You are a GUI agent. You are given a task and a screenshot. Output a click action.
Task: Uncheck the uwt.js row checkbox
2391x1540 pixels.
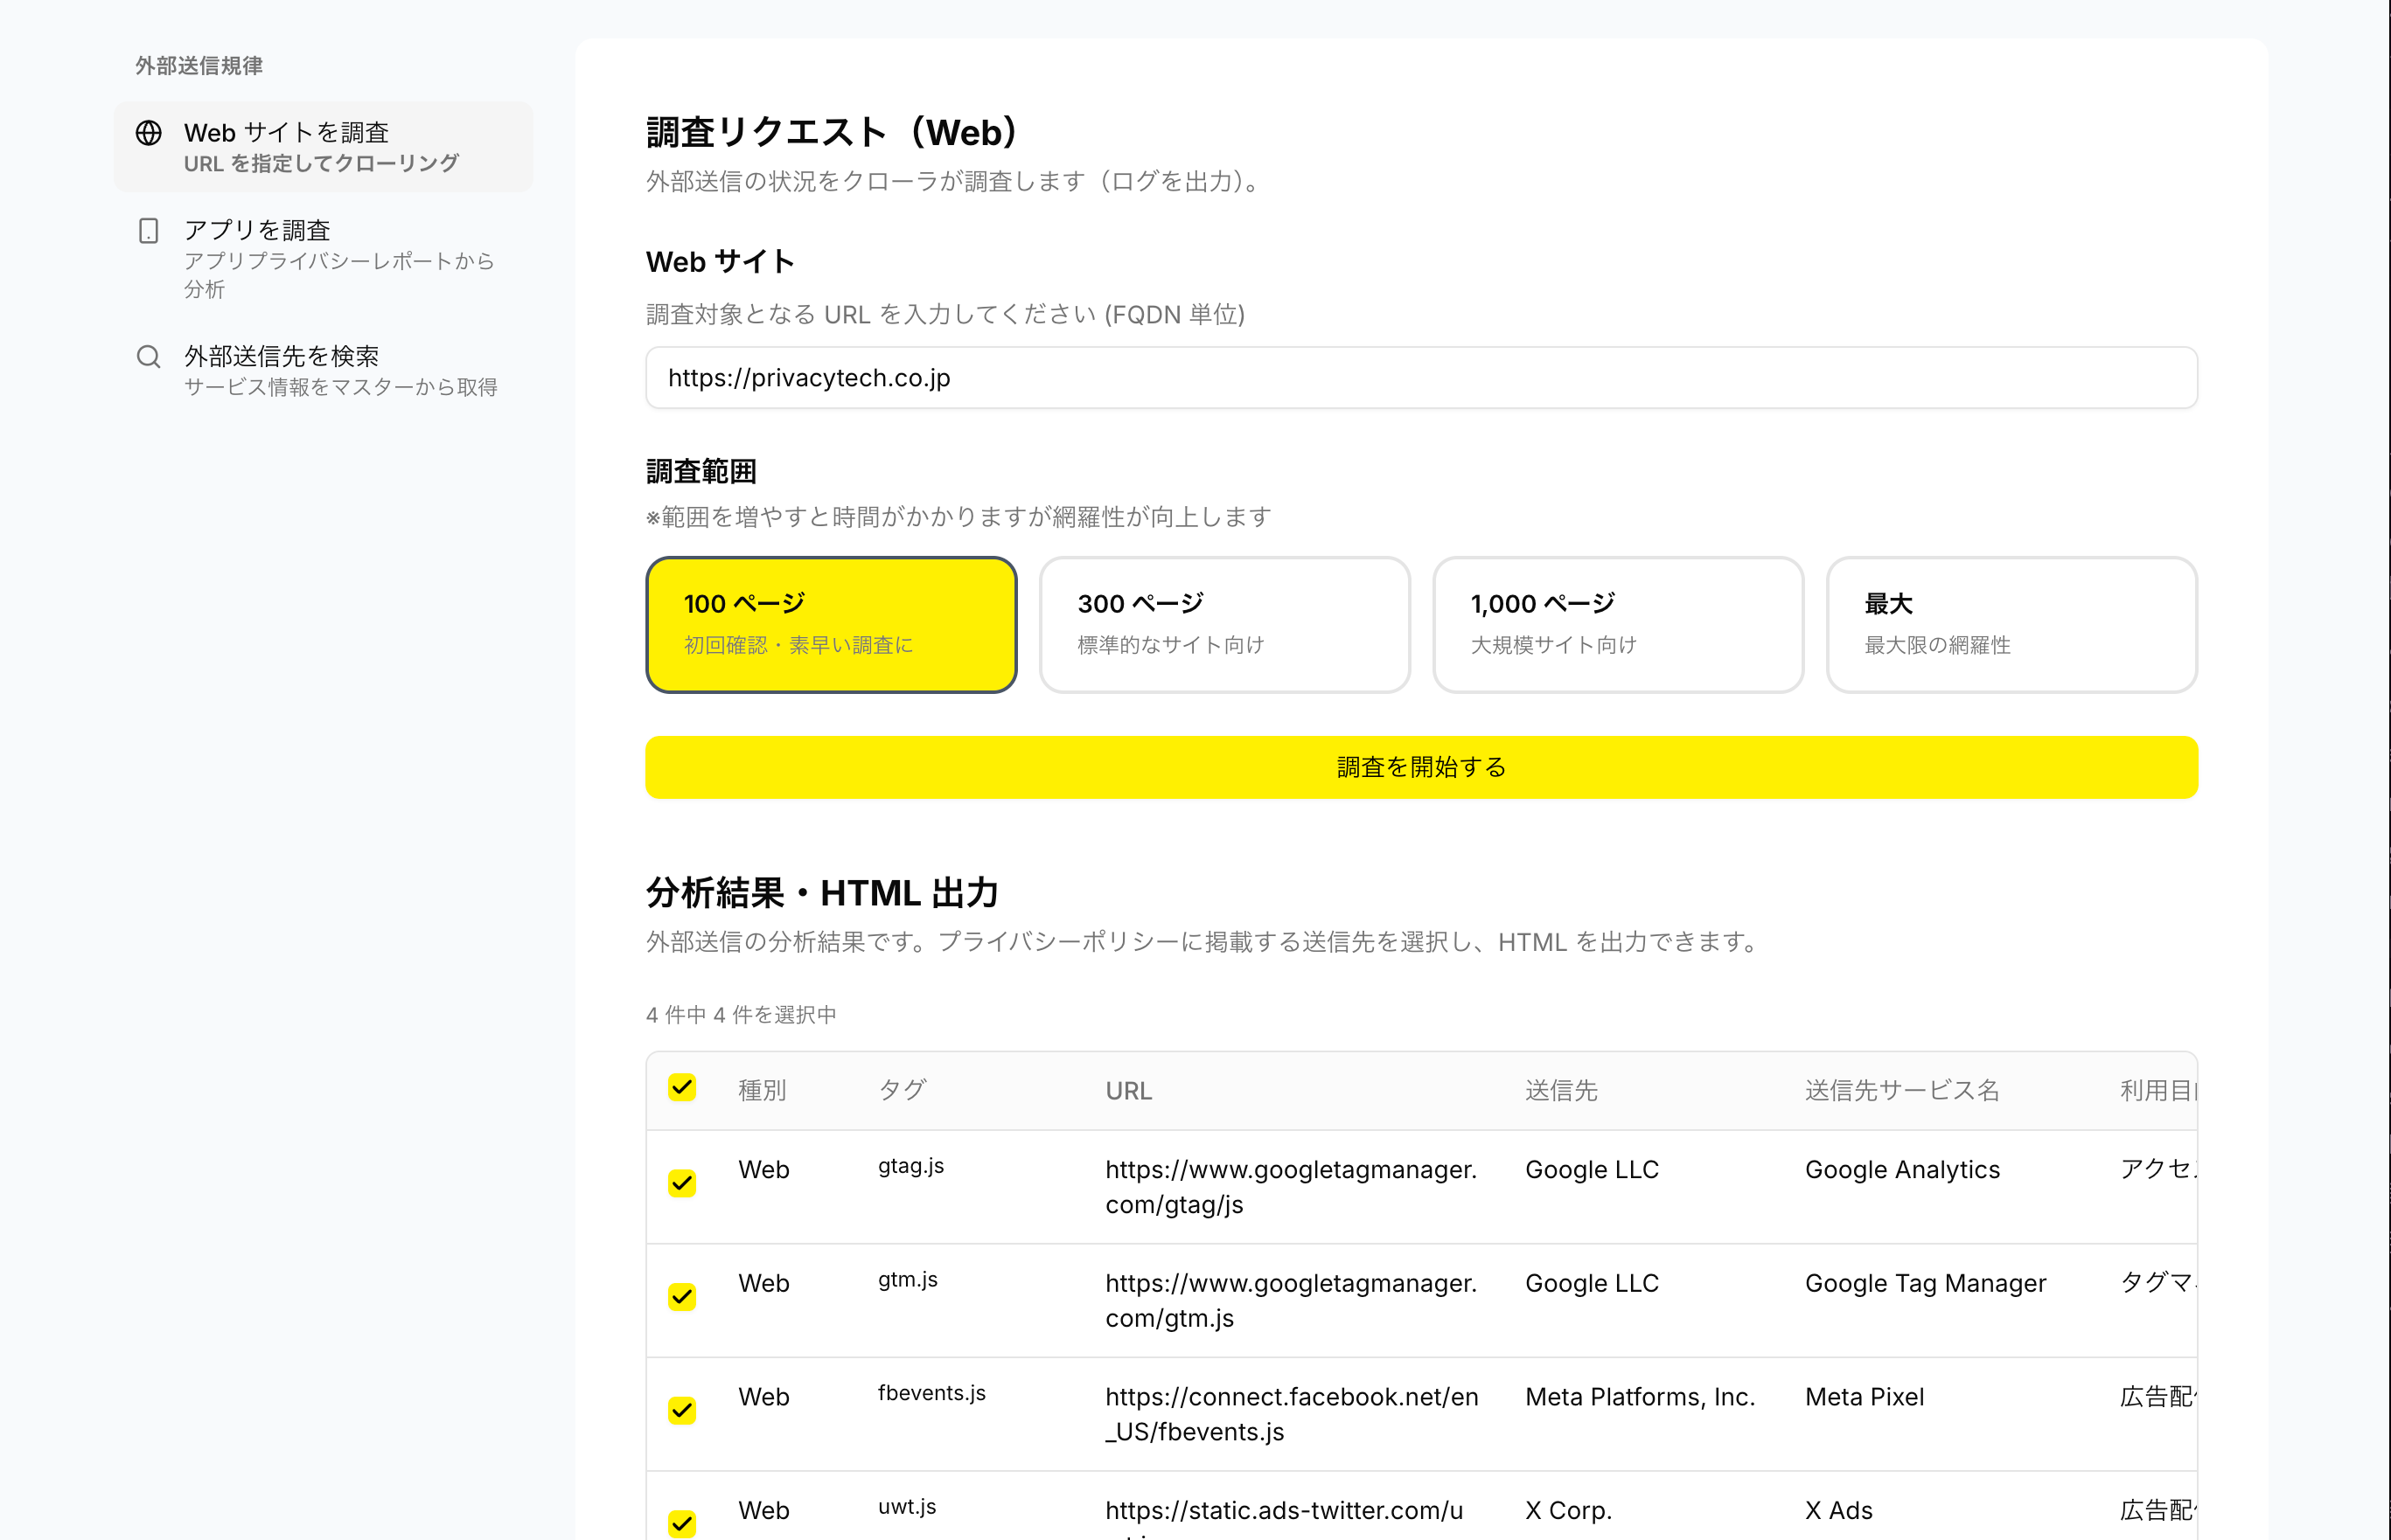tap(682, 1524)
